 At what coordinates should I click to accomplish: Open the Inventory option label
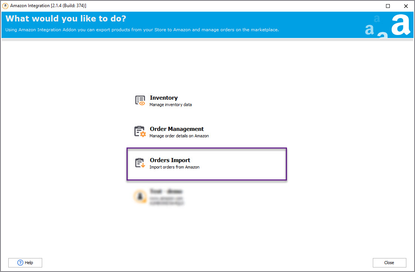coord(163,98)
